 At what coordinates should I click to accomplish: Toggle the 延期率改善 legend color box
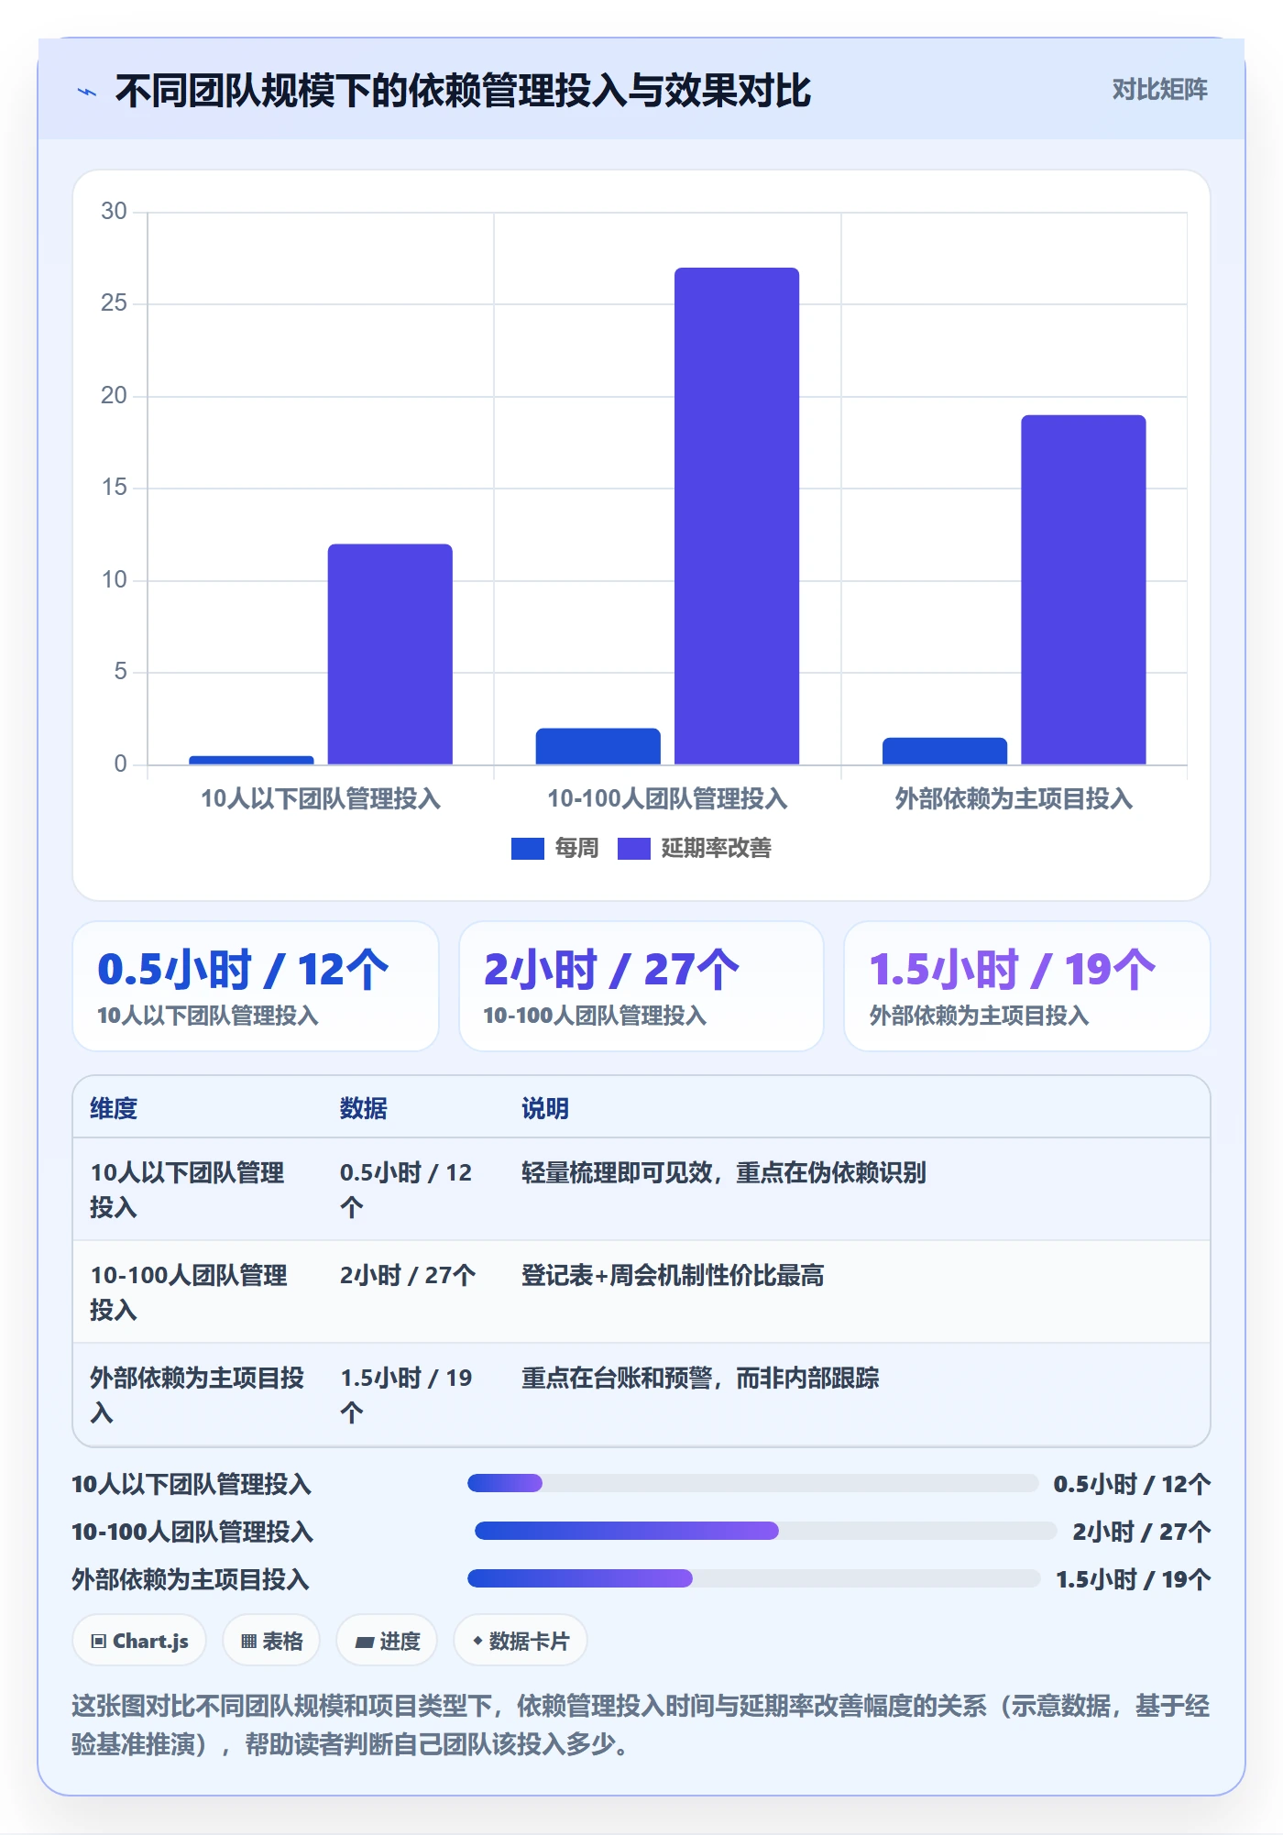tap(633, 849)
